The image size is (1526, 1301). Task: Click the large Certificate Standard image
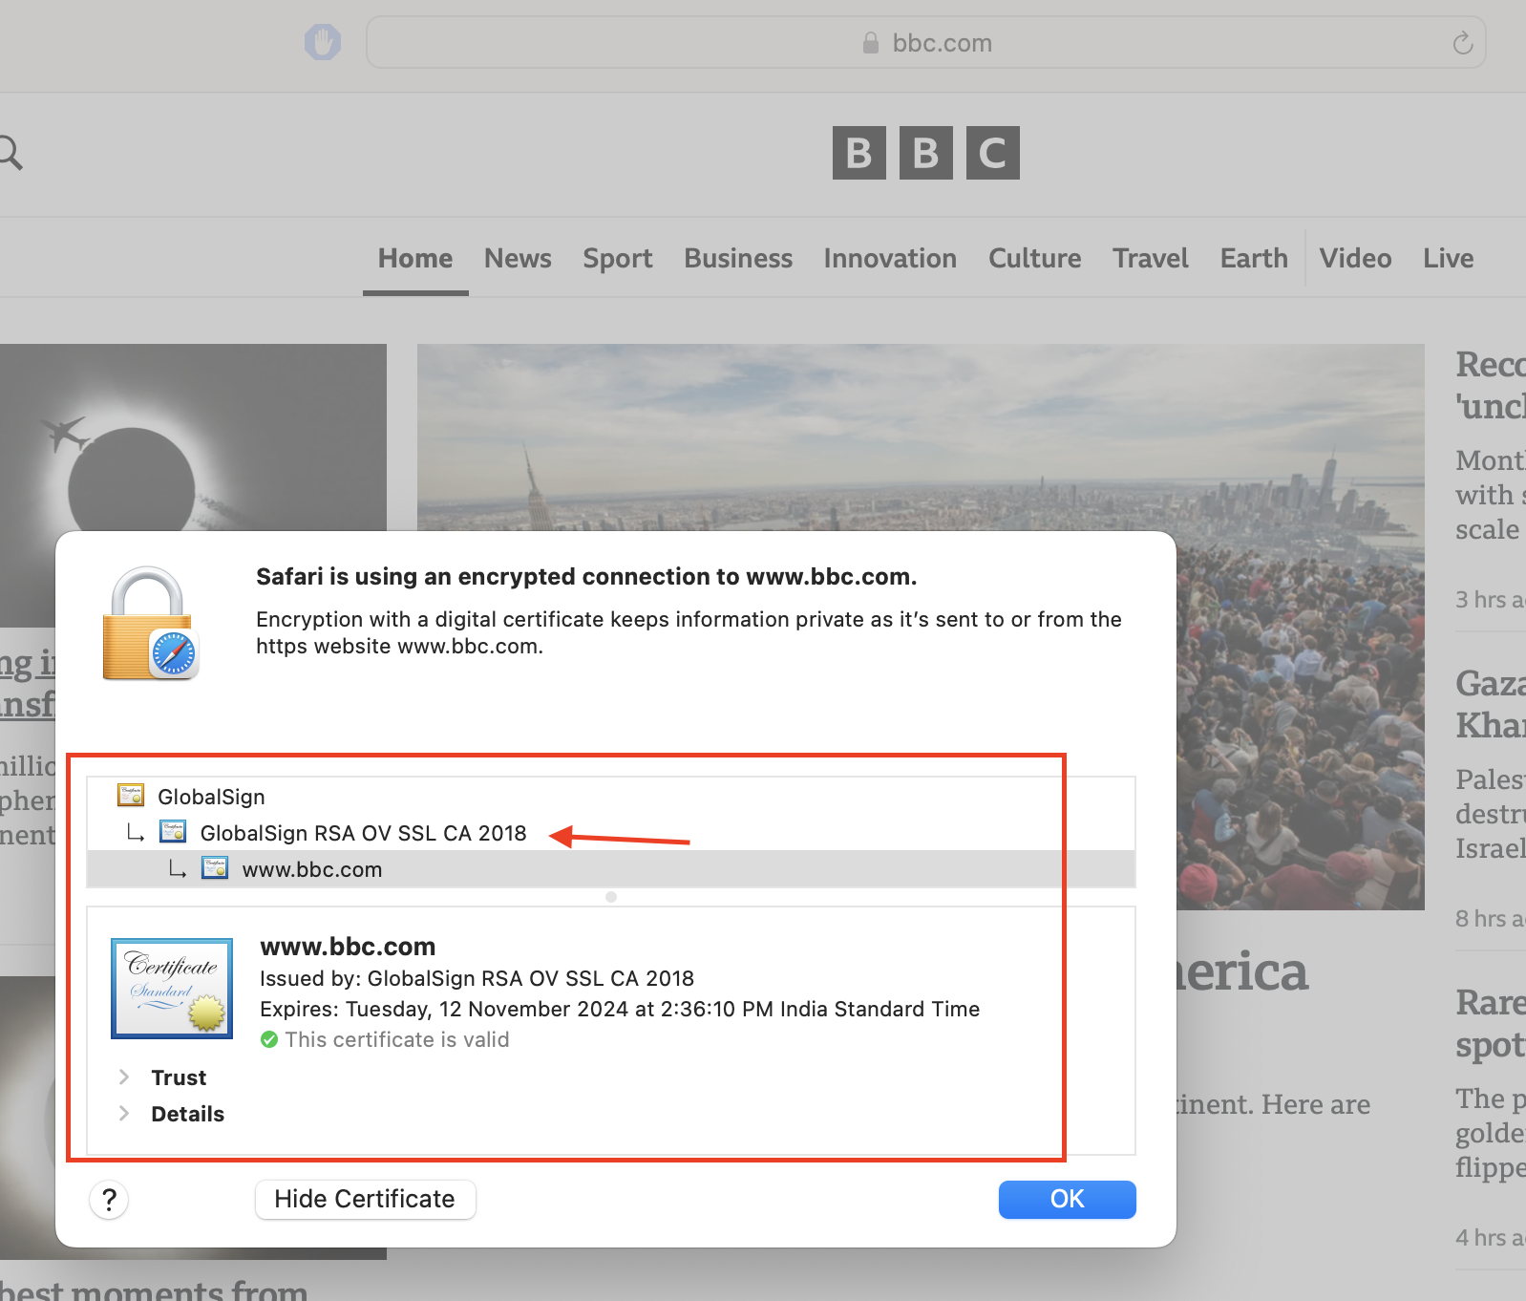(x=172, y=988)
